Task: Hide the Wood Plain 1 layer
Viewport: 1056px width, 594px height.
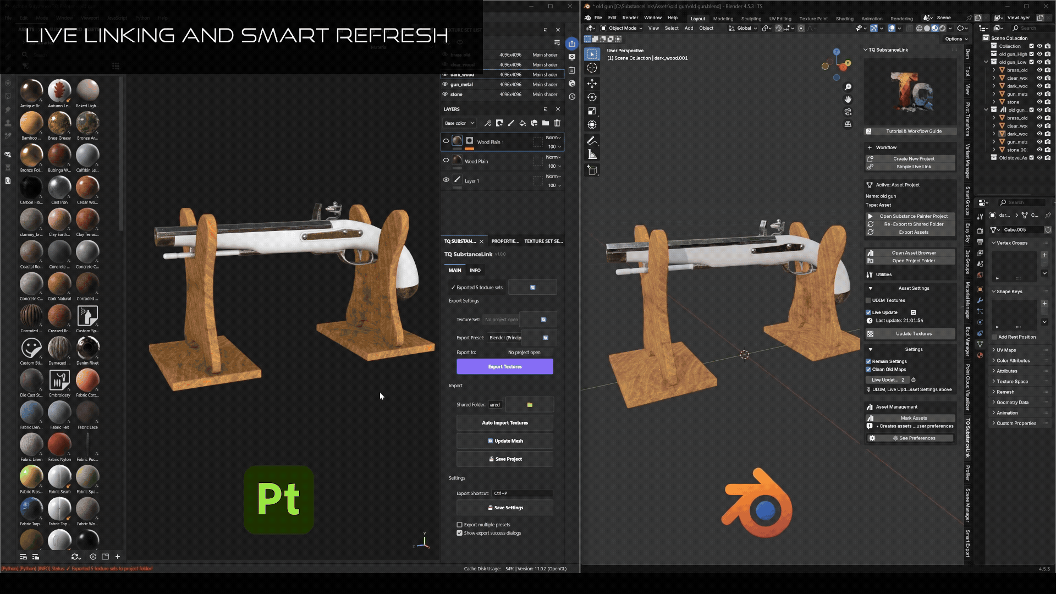Action: (446, 141)
